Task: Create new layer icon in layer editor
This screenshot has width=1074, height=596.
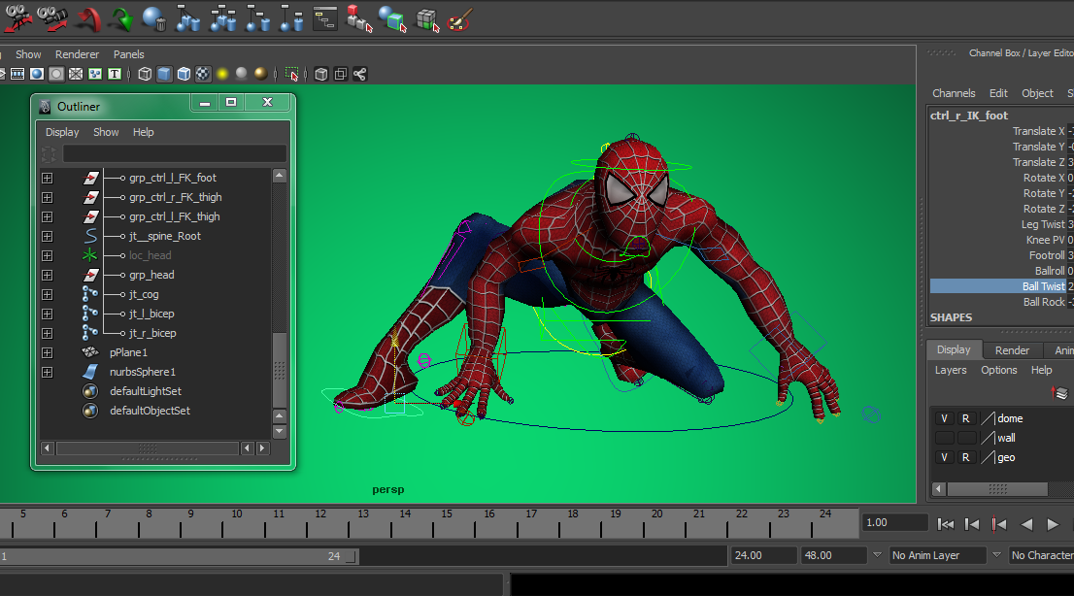Action: pos(1059,393)
